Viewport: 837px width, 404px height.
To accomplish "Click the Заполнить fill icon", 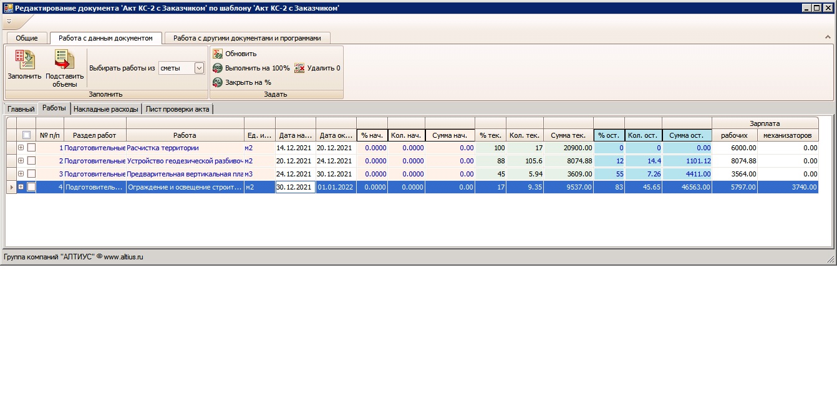I will (24, 60).
